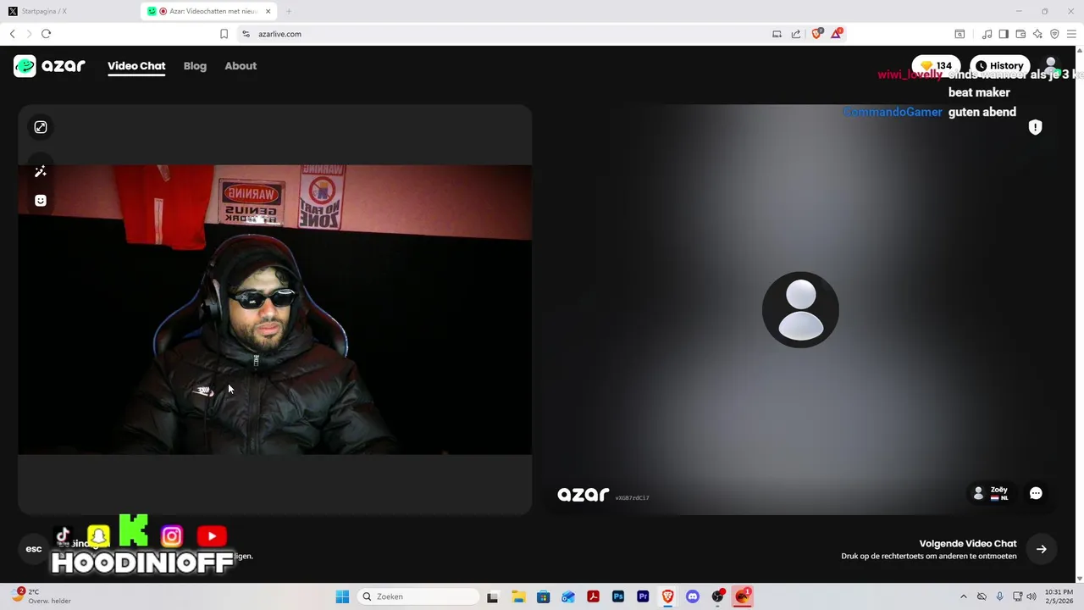Click the microphone tray icon

point(1000,596)
